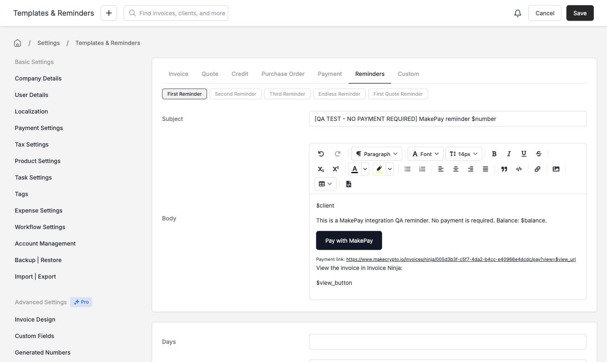Insert a numbered list
The width and height of the screenshot is (607, 362).
pyautogui.click(x=422, y=169)
